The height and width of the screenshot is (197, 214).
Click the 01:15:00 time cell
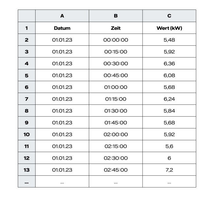[116, 99]
